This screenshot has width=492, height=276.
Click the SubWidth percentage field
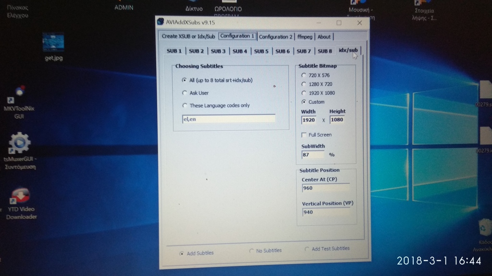(x=313, y=155)
